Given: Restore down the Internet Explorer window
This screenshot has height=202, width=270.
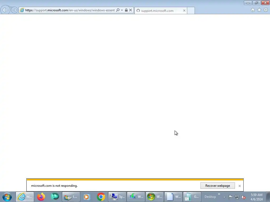Looking at the screenshot, I should pos(257,3).
